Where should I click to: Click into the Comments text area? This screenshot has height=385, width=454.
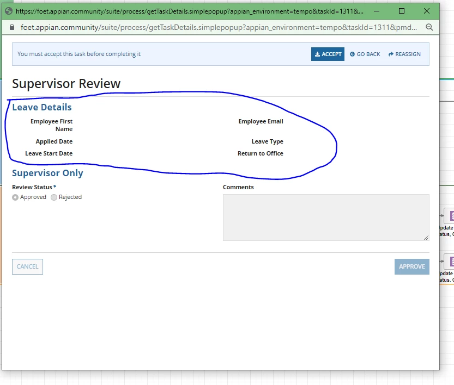326,217
